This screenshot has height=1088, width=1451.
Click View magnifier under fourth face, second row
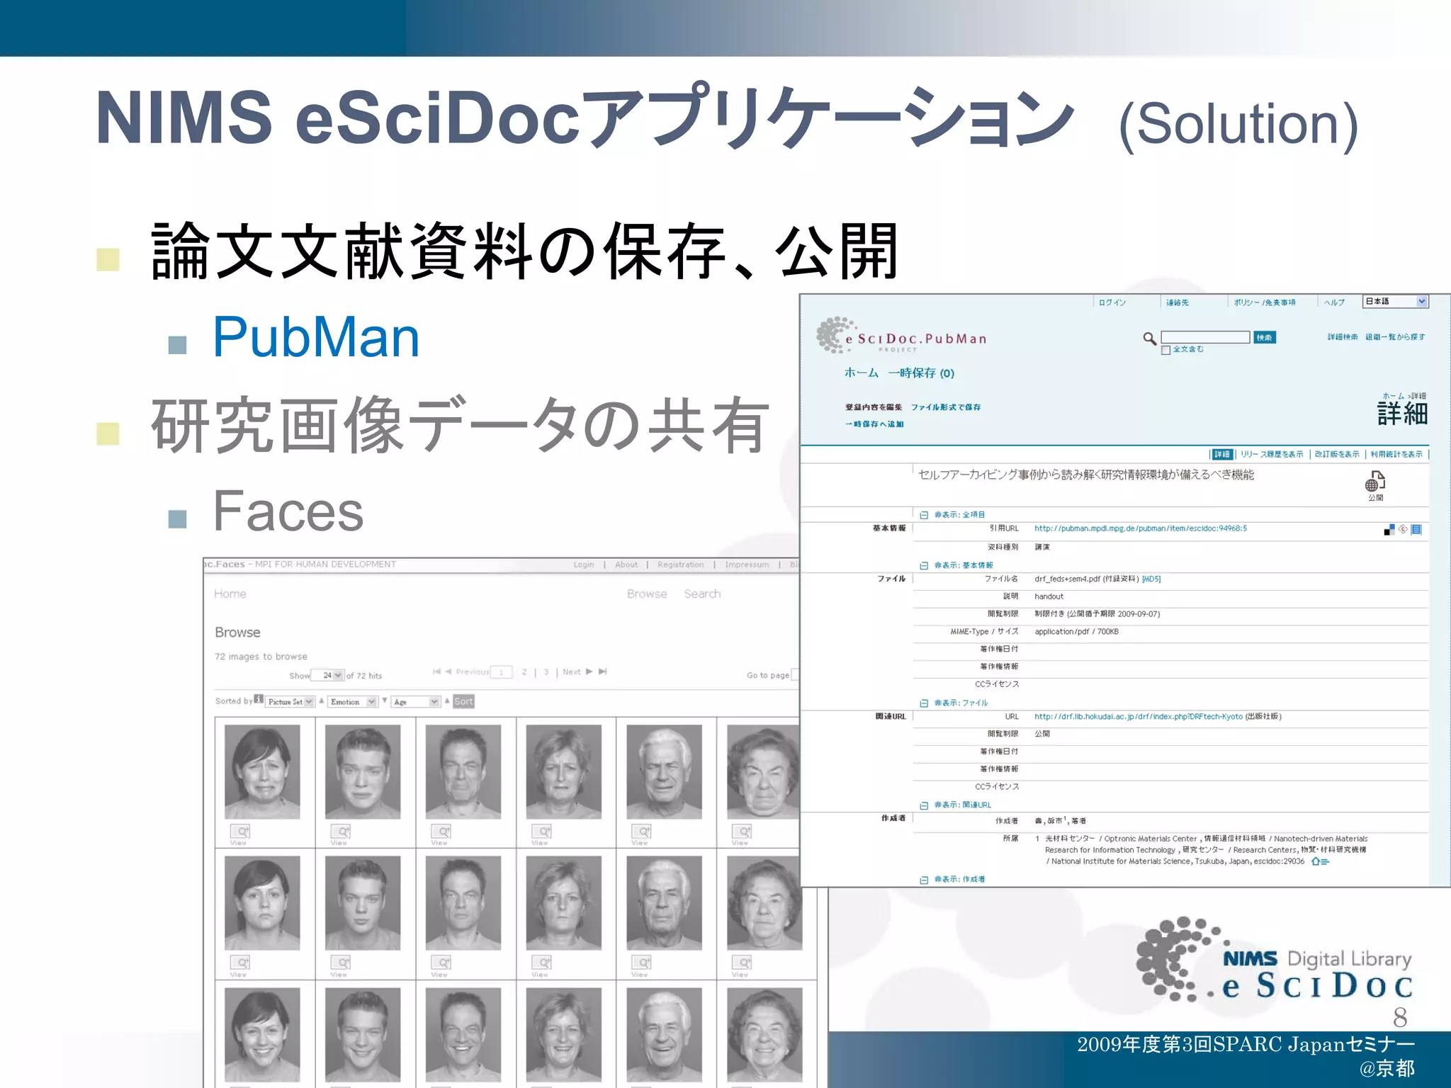[x=543, y=963]
